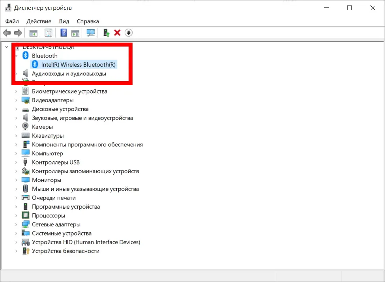The width and height of the screenshot is (385, 282).
Task: Maximize the Диспетчер устройств window
Action: (x=349, y=8)
